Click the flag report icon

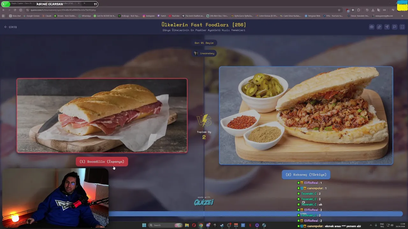tap(395, 27)
